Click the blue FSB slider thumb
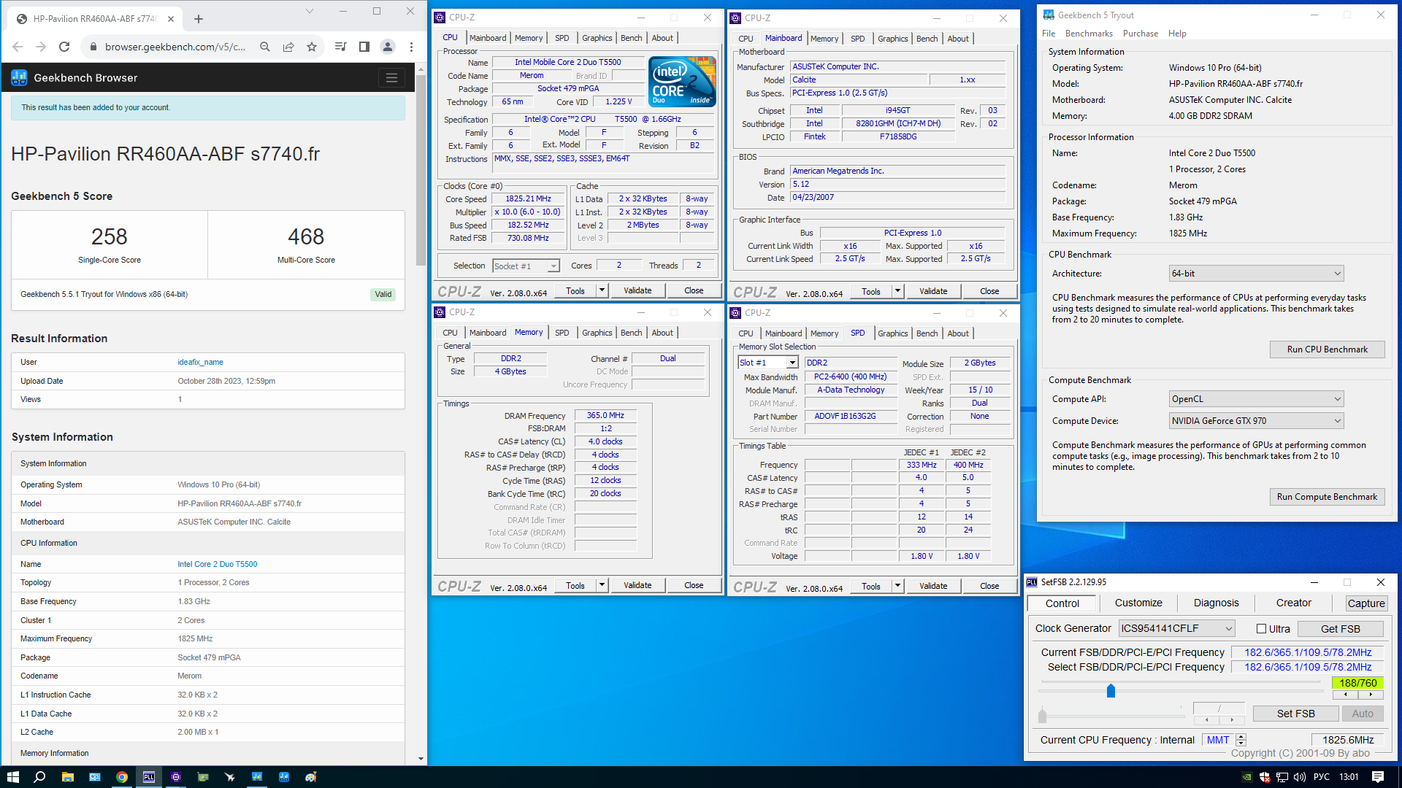This screenshot has height=788, width=1402. pyautogui.click(x=1111, y=690)
